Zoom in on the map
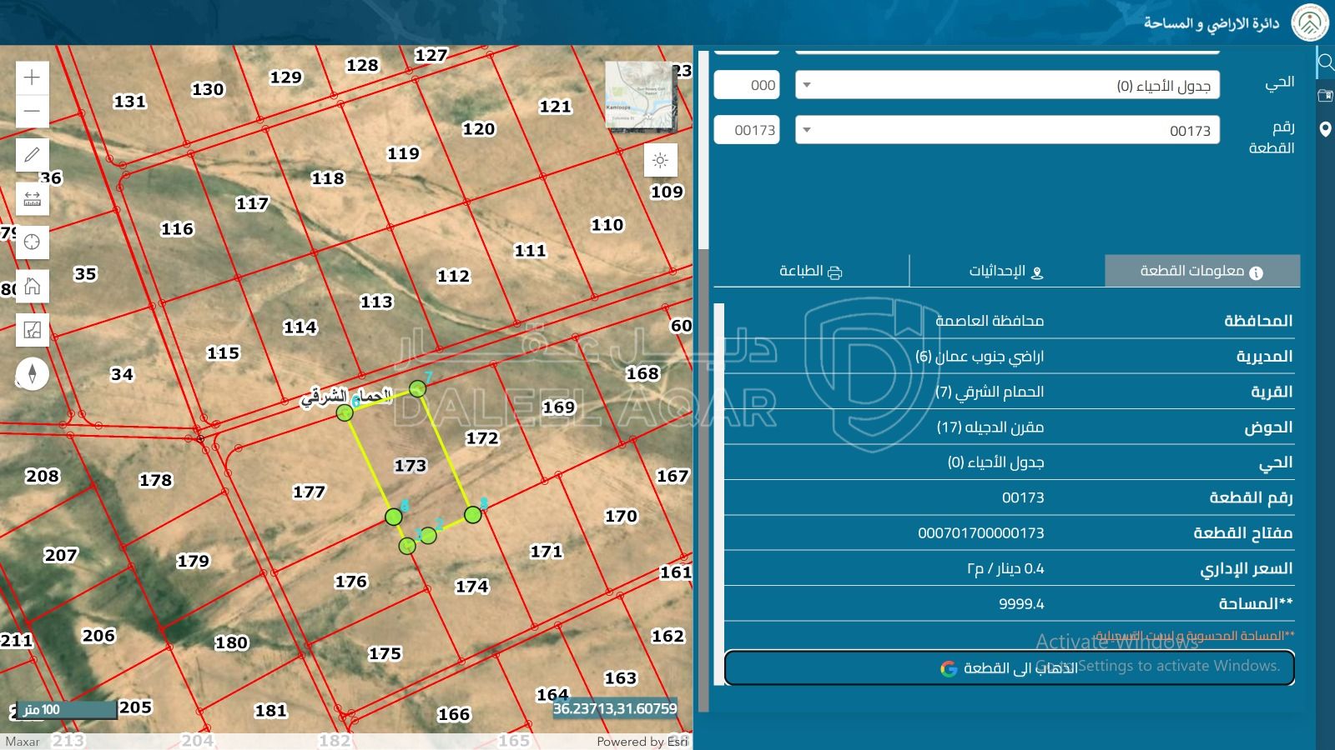This screenshot has width=1335, height=750. (32, 77)
